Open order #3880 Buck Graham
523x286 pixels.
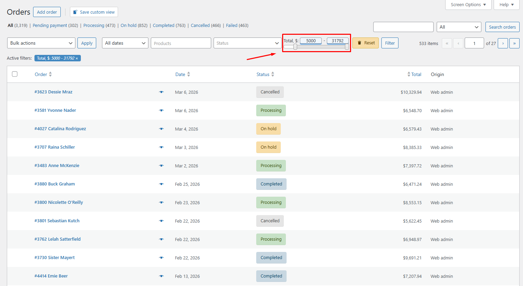pyautogui.click(x=55, y=184)
